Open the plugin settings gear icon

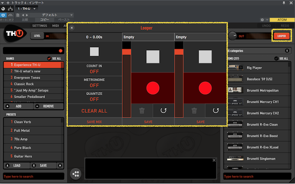coord(262,20)
